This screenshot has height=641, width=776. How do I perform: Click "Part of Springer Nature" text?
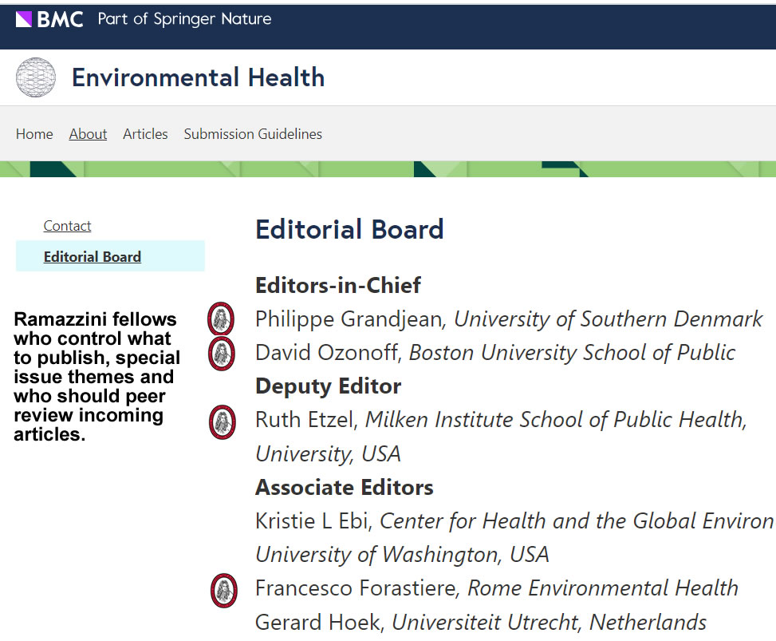[x=184, y=19]
